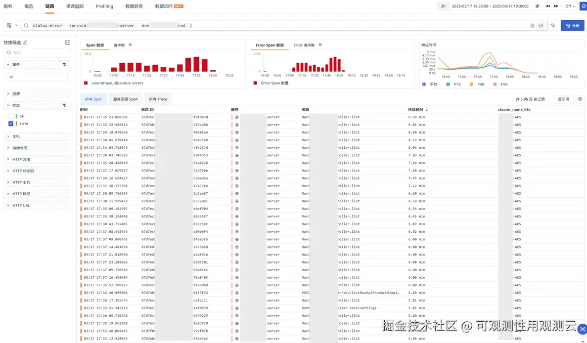This screenshot has width=587, height=343.
Task: Click service globe icon in row 17:33:32.686412
Action: tap(237, 124)
